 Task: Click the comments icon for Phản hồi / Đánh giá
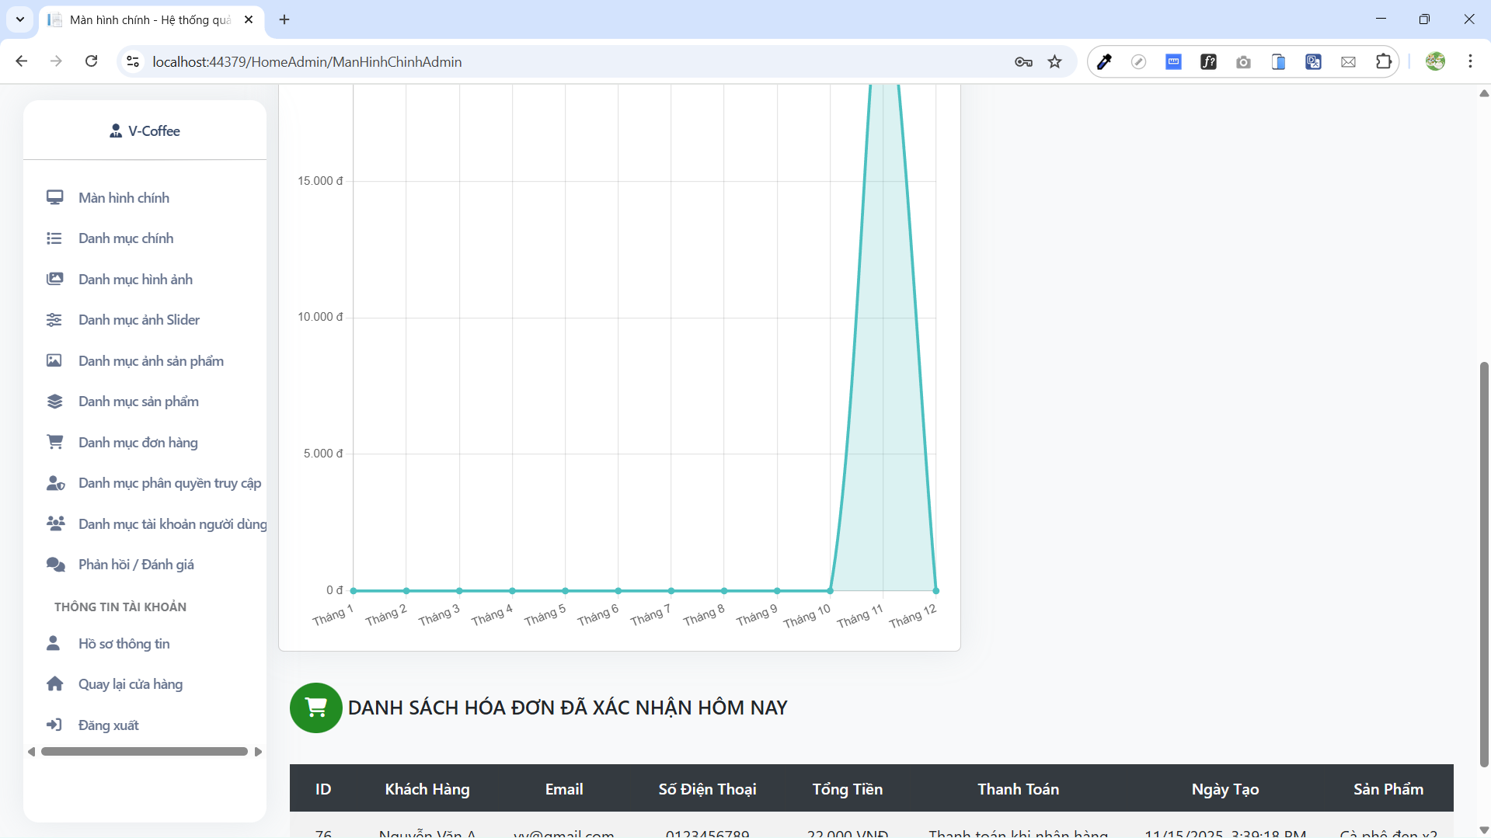coord(54,565)
